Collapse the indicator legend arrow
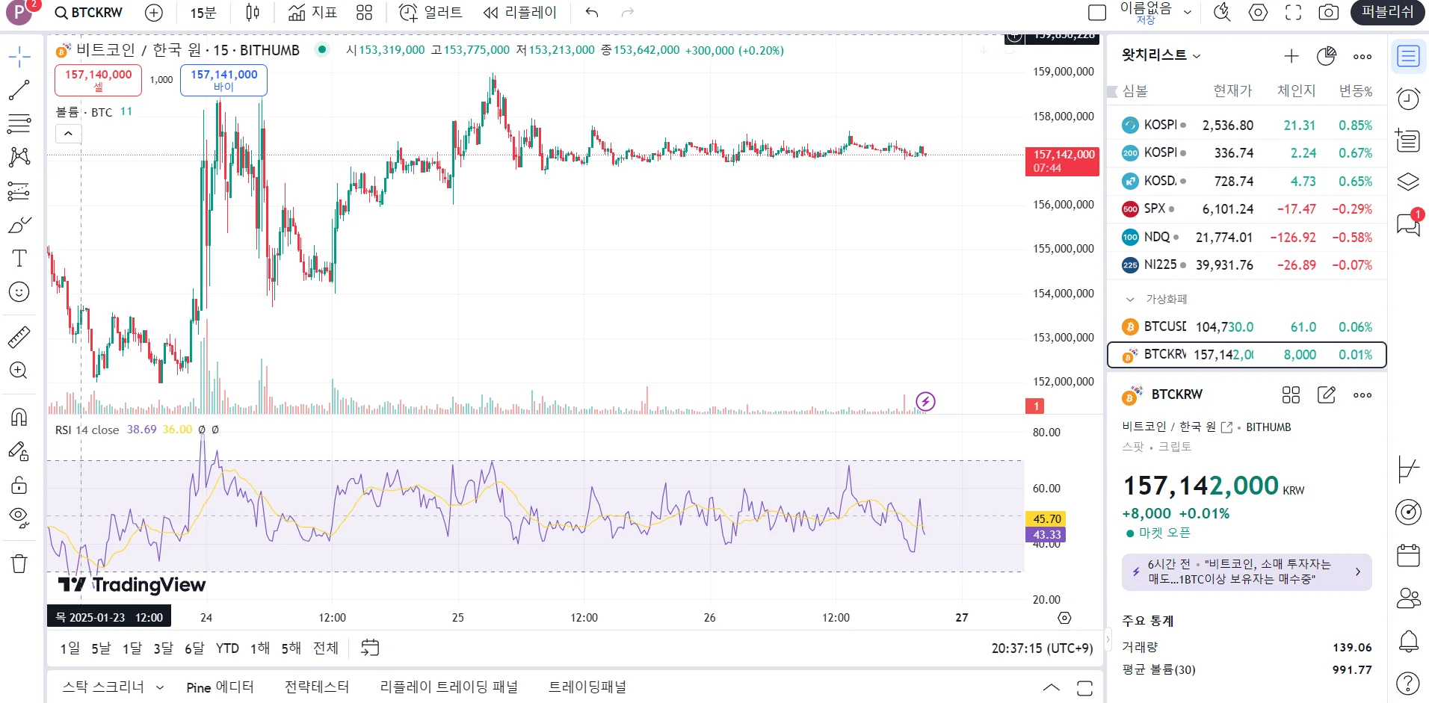This screenshot has width=1429, height=703. click(68, 134)
